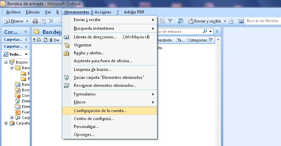Open dropdown arrow beside Enviar y recibir toolbar button

coord(225,21)
